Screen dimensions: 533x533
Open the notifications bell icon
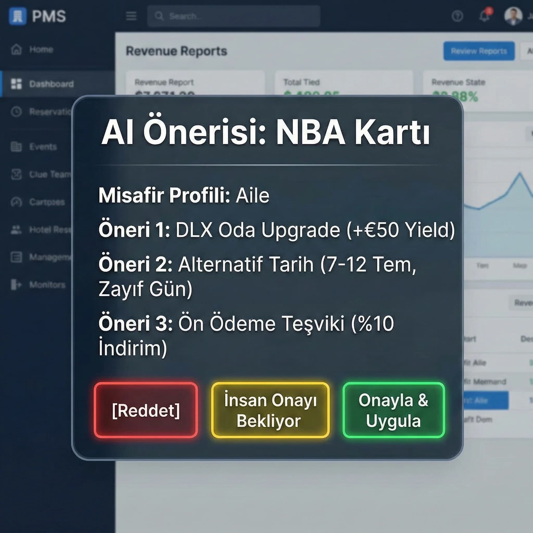tap(485, 16)
